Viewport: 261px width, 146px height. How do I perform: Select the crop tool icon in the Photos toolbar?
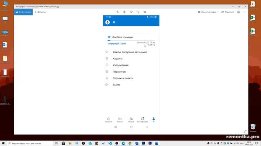pos(145,12)
